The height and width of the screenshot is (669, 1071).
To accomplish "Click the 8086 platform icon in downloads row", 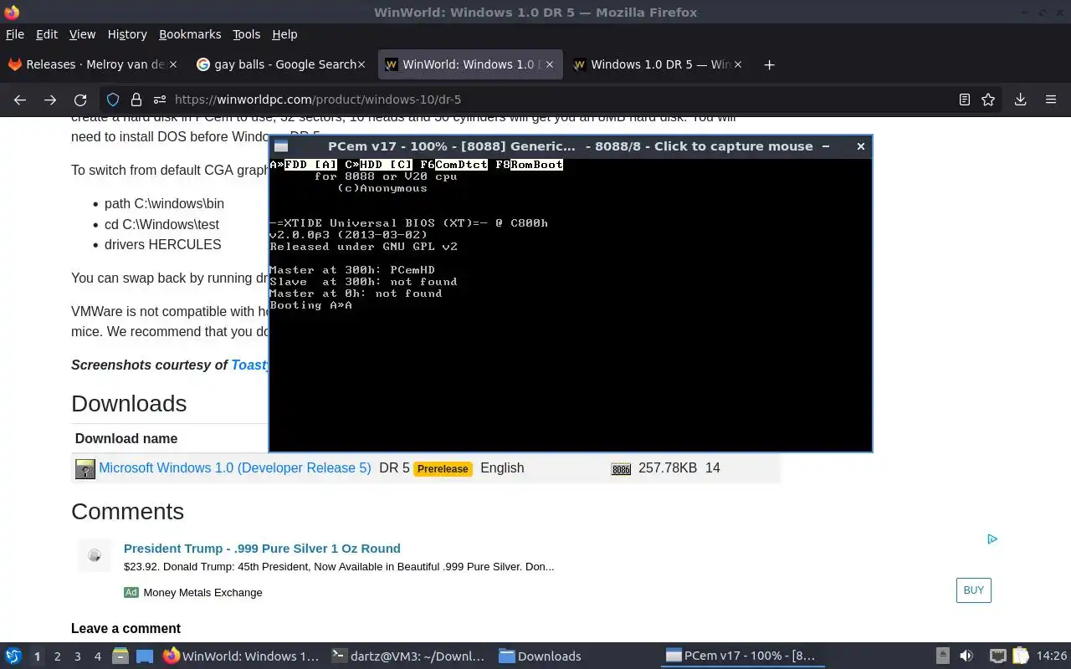I will point(621,469).
